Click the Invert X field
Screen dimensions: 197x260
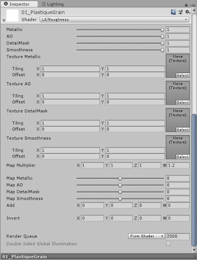[92, 218]
